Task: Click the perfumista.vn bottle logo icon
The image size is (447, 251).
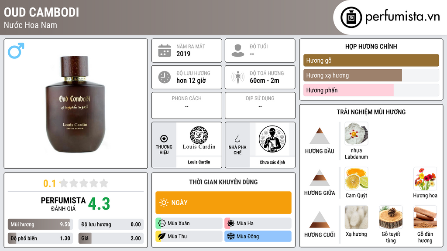Action: (x=351, y=17)
